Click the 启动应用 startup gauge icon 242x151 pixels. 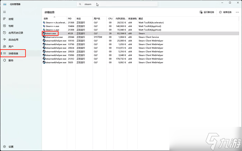point(4,40)
